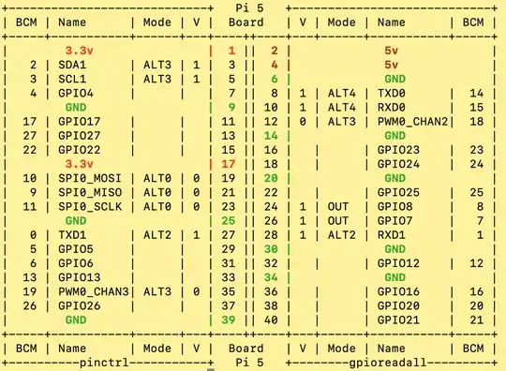Click the ALT4 mode in TXD0 row
This screenshot has height=371, width=506.
tap(342, 94)
